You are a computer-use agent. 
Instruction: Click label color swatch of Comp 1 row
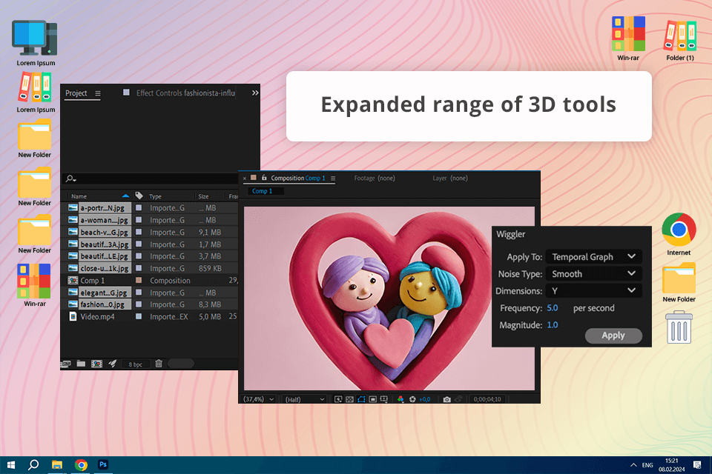pos(139,280)
